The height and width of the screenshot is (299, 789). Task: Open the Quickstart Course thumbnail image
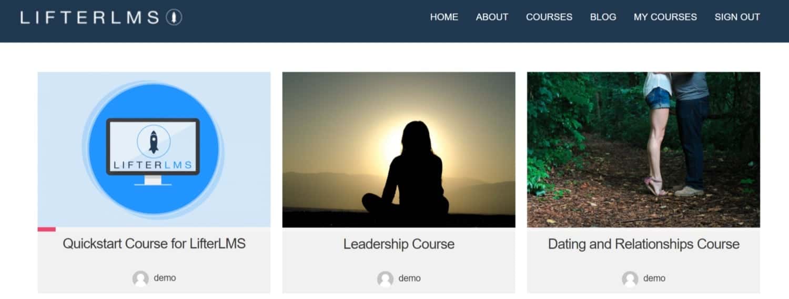(x=154, y=149)
